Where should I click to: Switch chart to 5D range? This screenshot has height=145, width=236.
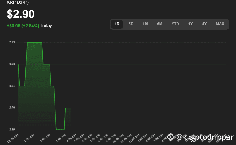coord(131,24)
